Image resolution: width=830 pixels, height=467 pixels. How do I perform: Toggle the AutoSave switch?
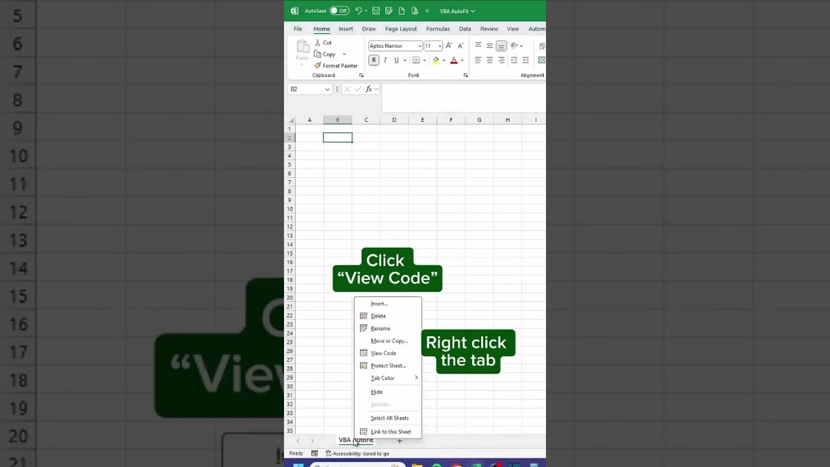(339, 11)
